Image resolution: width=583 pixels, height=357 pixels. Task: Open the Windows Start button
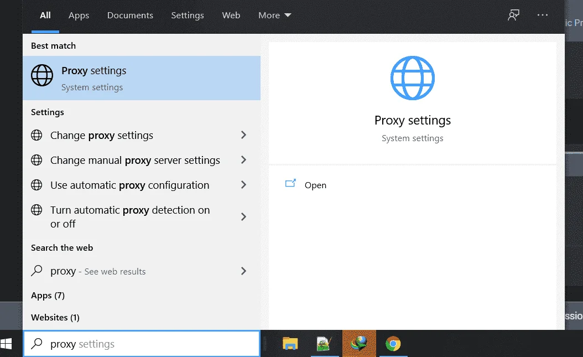tap(6, 344)
